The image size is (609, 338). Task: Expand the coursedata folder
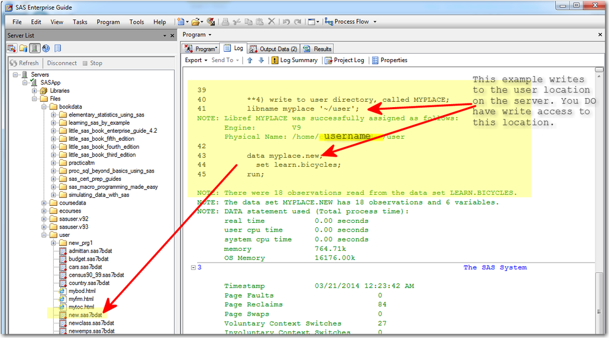pyautogui.click(x=45, y=203)
